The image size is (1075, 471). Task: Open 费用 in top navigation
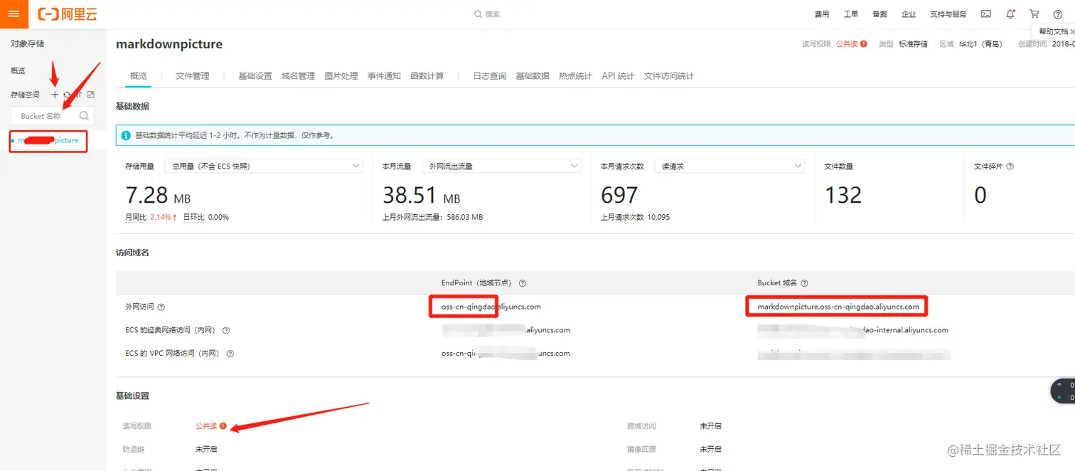(x=822, y=14)
